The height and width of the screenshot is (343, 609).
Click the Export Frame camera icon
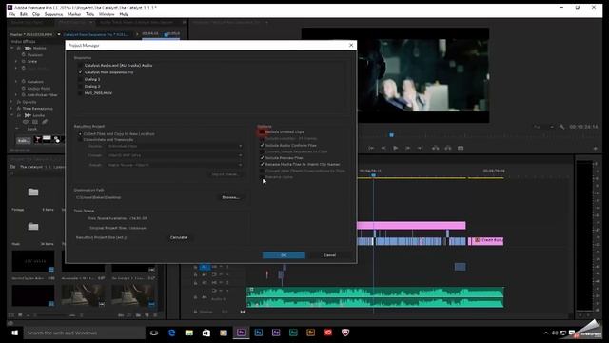point(461,148)
